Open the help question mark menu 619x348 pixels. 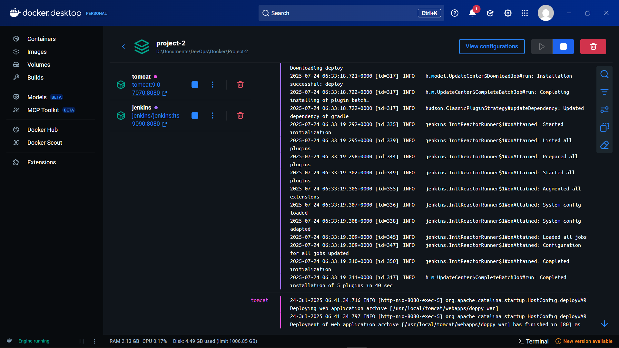pyautogui.click(x=455, y=13)
